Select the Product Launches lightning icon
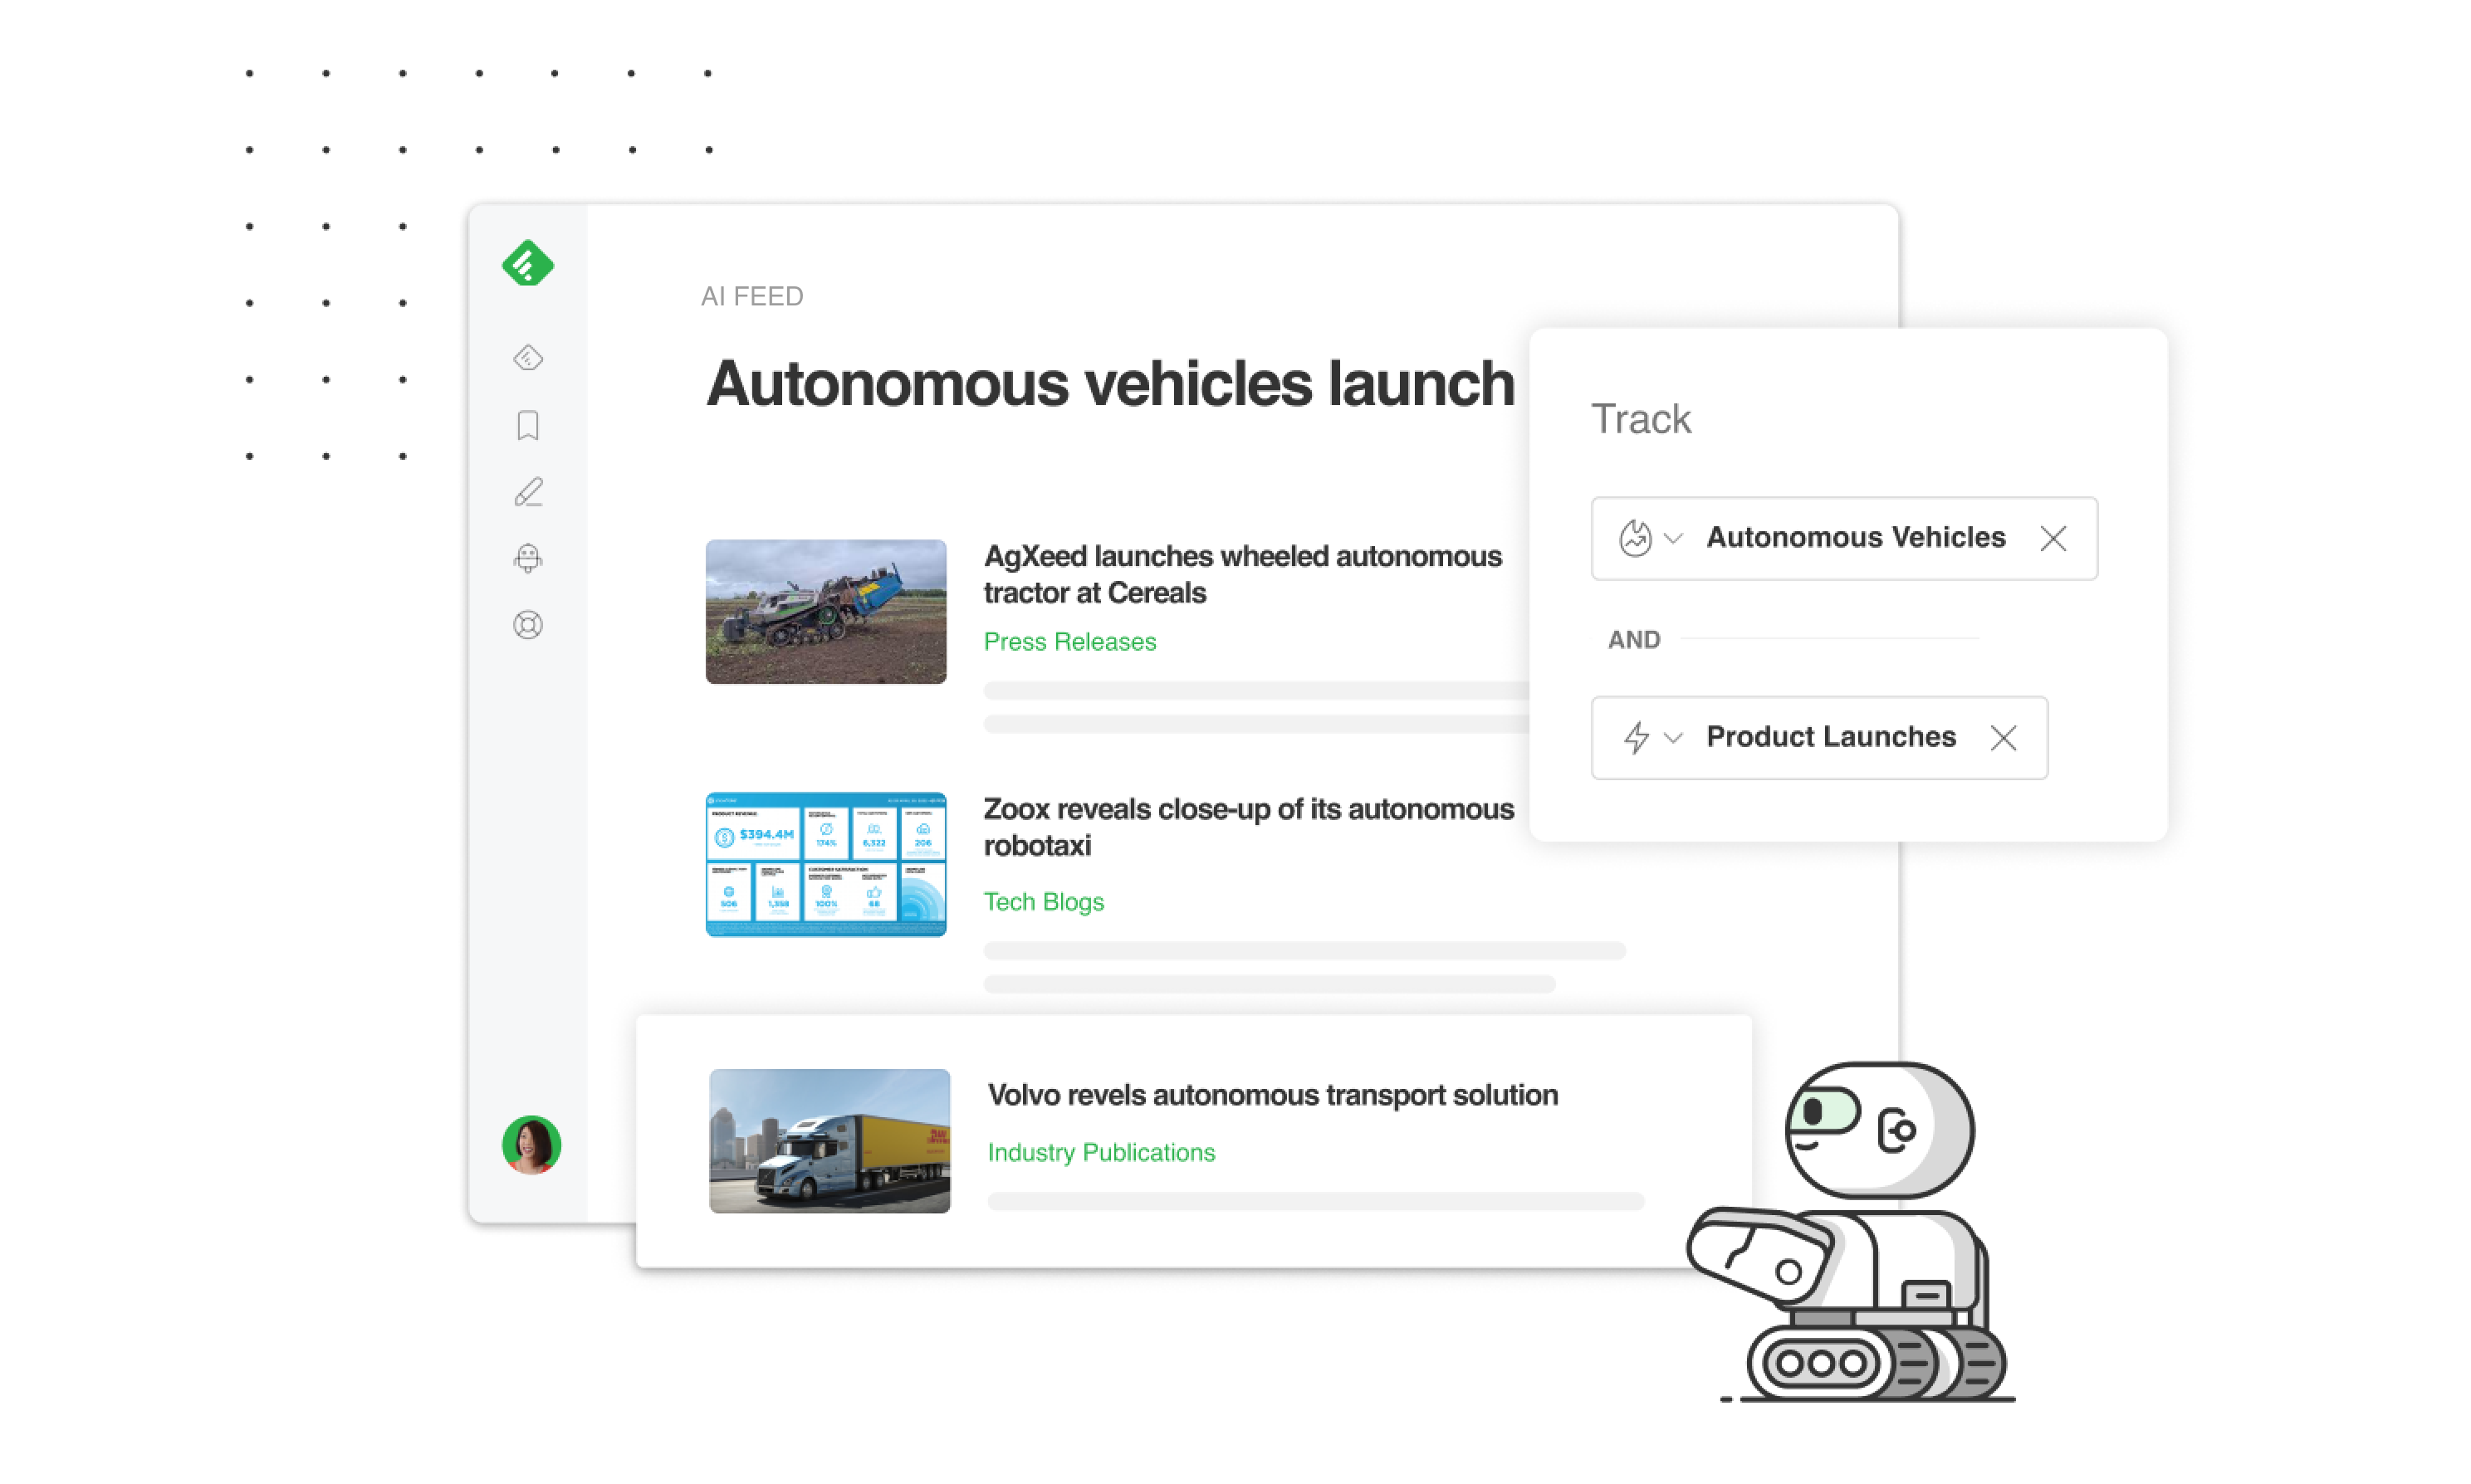 (1626, 738)
